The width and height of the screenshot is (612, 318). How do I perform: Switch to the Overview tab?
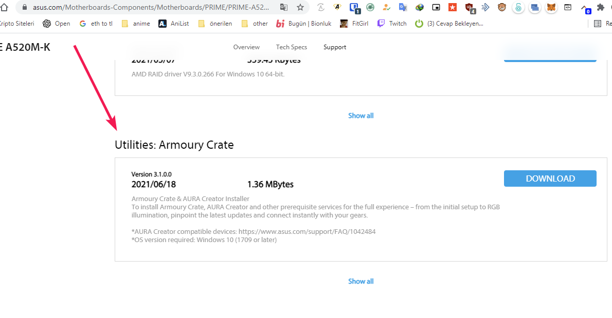pyautogui.click(x=246, y=47)
